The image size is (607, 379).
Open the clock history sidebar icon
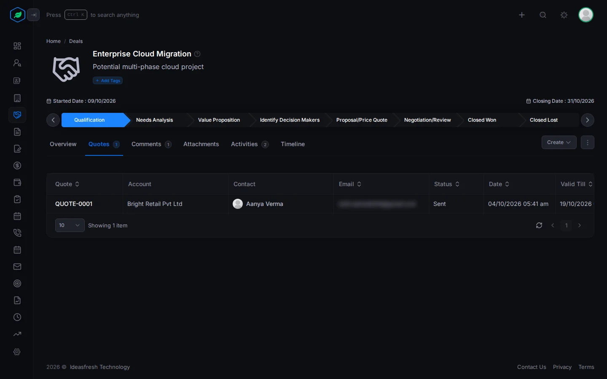[x=17, y=317]
